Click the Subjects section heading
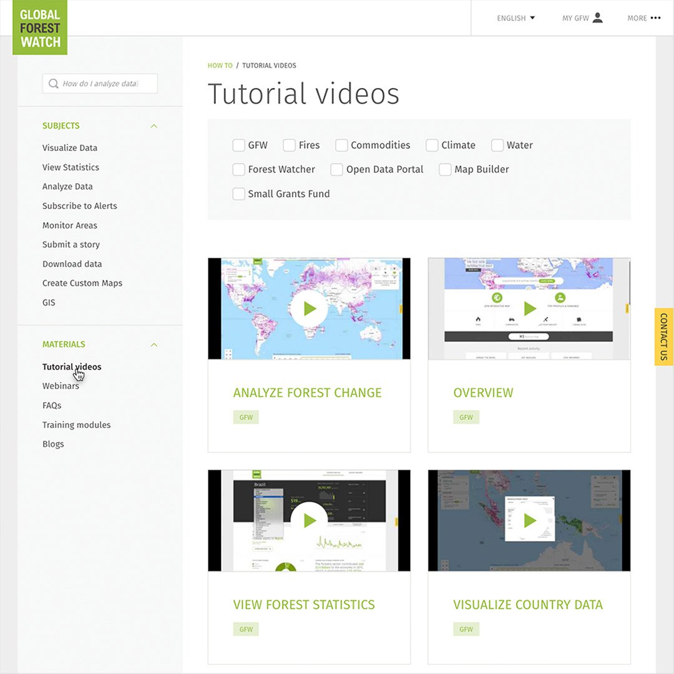Viewport: 674px width, 674px height. [61, 126]
